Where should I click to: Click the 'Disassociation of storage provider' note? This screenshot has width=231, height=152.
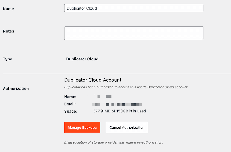coord(113,142)
